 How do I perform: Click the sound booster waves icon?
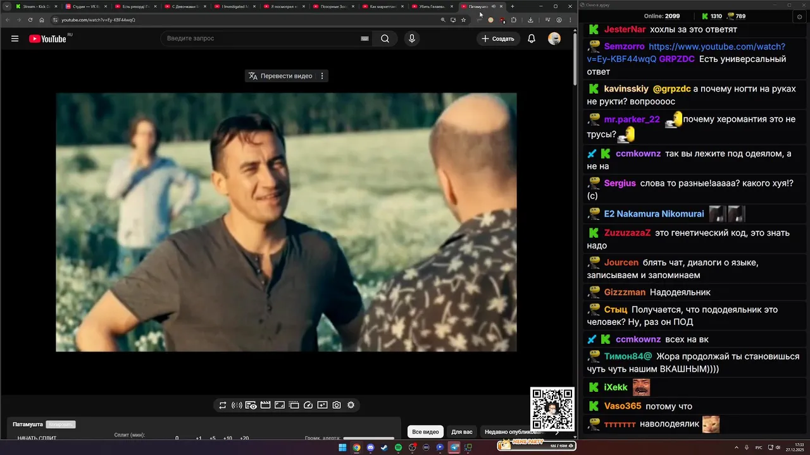[237, 405]
